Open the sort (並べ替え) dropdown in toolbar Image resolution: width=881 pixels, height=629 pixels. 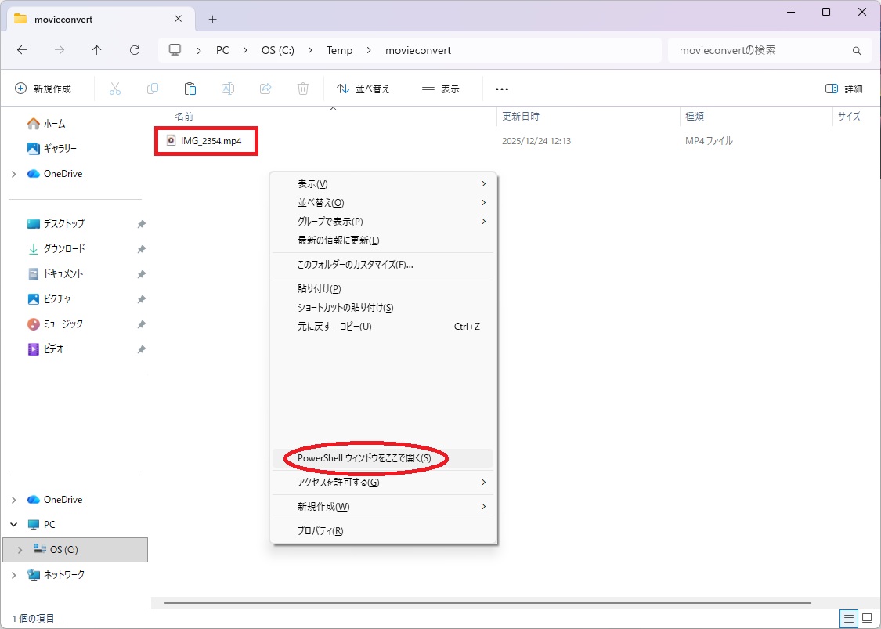[363, 89]
